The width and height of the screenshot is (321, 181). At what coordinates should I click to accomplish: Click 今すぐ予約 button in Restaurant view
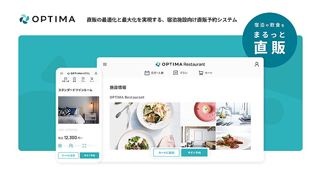click(194, 153)
